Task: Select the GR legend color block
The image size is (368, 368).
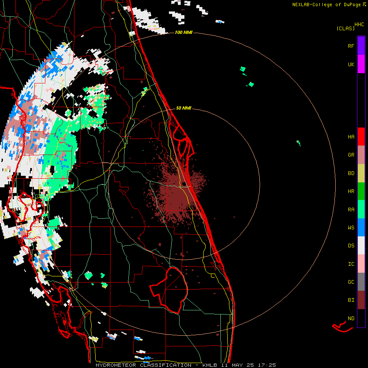Action: click(x=361, y=155)
